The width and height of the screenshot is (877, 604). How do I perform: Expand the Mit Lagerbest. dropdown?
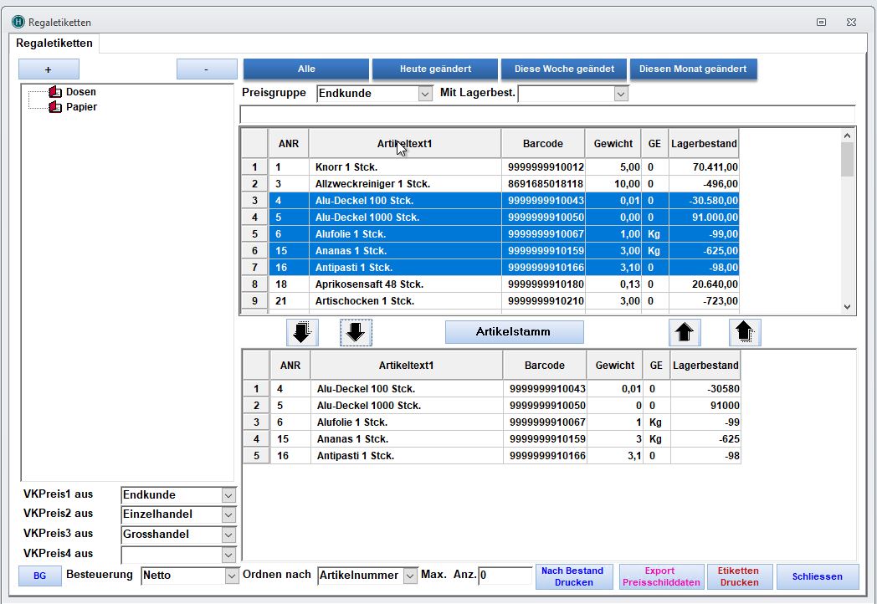(620, 94)
